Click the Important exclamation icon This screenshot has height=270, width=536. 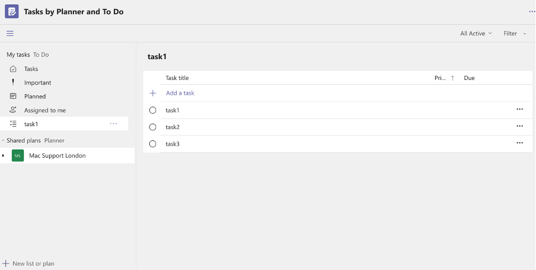13,82
